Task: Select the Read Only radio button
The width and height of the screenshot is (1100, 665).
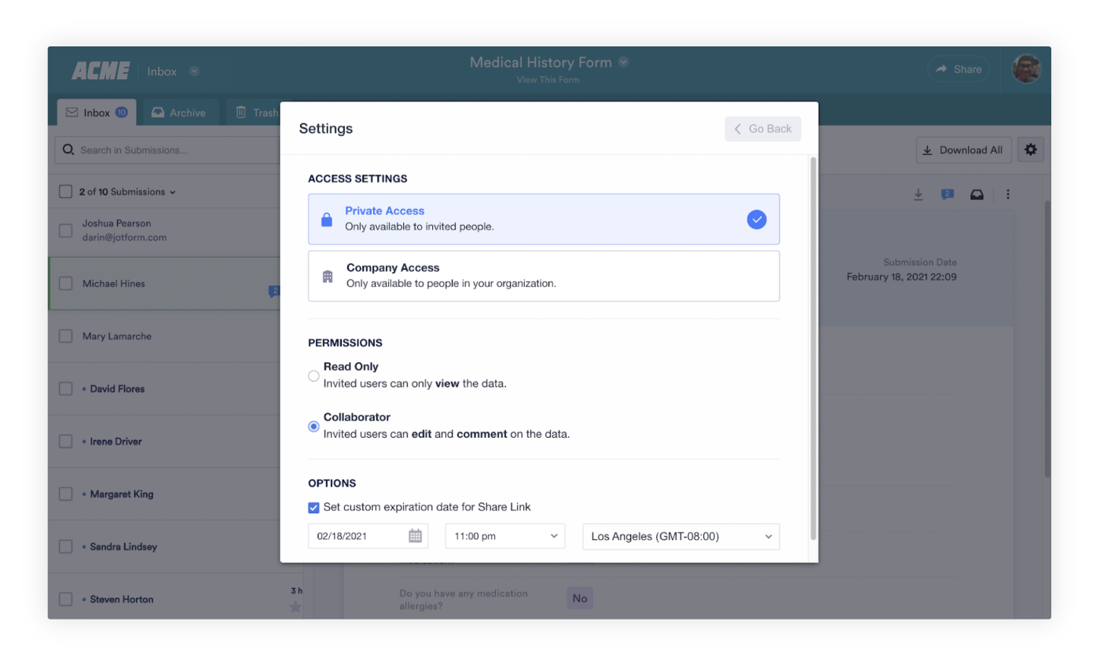Action: 313,376
